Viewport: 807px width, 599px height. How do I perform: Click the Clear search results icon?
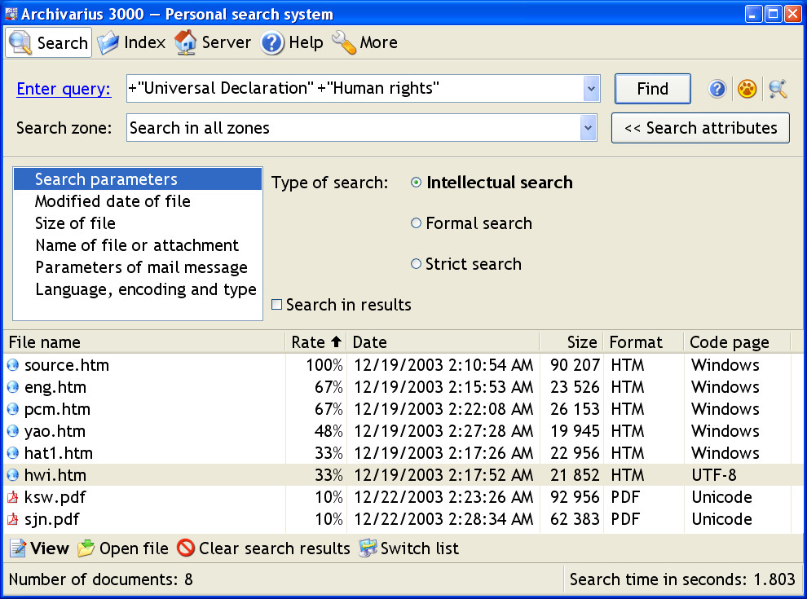[x=186, y=548]
